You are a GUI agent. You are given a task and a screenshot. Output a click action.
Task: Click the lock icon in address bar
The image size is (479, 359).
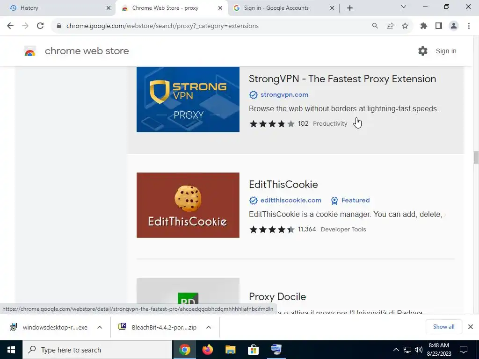59,26
